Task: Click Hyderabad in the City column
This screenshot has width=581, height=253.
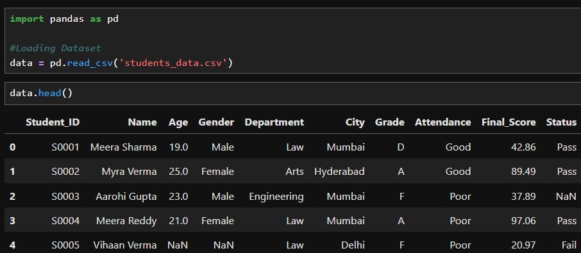Action: [339, 172]
